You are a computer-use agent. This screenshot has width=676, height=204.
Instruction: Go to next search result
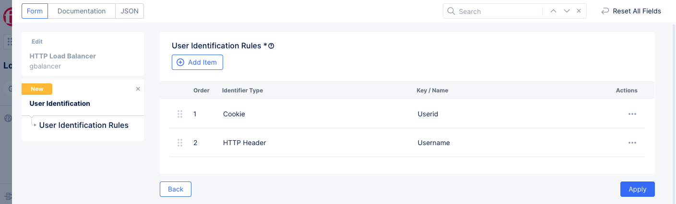pyautogui.click(x=567, y=11)
